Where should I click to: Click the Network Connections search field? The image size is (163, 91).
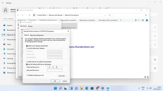point(131,15)
